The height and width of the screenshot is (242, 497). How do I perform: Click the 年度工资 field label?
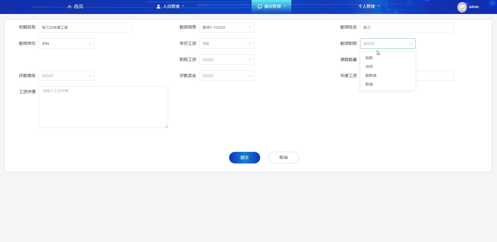point(349,76)
